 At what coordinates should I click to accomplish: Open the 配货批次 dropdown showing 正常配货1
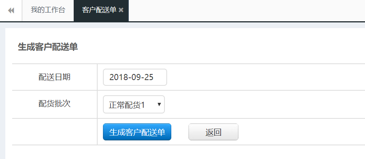[x=134, y=105]
